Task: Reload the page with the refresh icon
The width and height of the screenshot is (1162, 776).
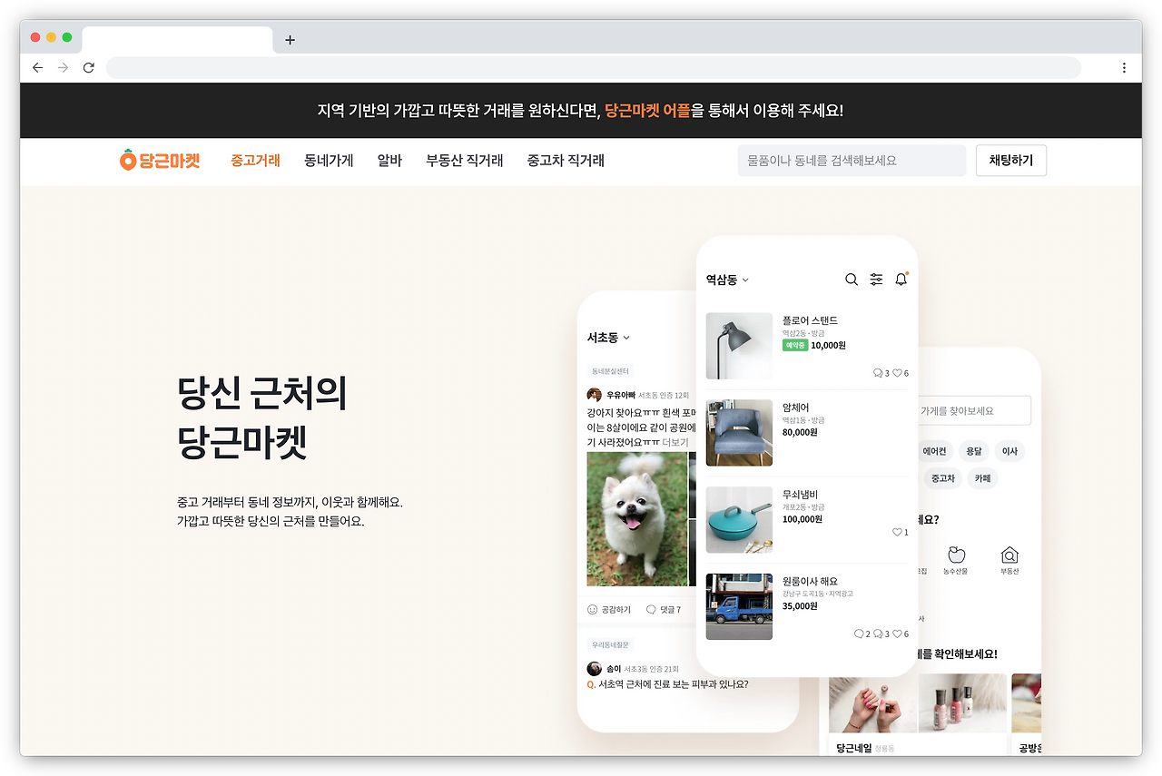Action: click(88, 67)
